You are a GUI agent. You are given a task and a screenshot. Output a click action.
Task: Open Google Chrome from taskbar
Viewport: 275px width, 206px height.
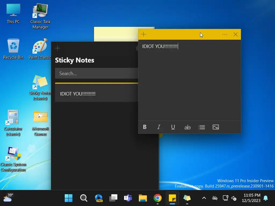pyautogui.click(x=157, y=198)
